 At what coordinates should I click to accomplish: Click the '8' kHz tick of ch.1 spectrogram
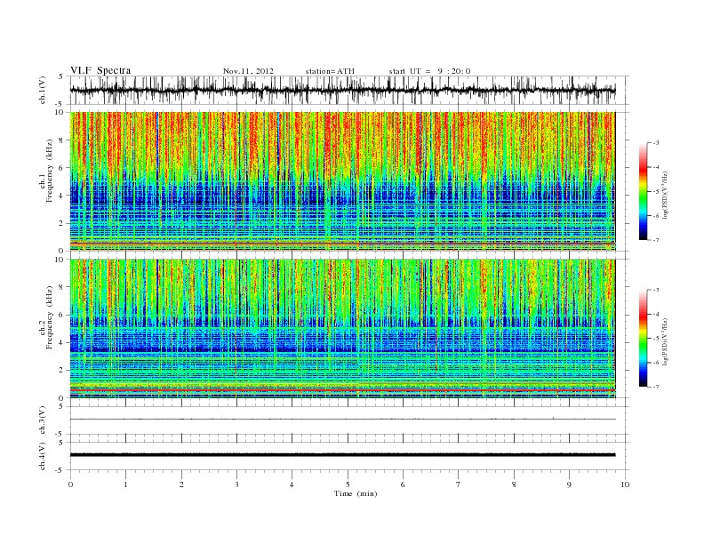point(62,140)
